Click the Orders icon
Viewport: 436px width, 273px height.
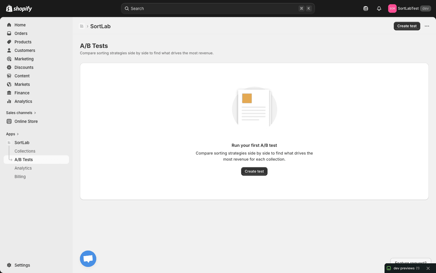click(9, 33)
